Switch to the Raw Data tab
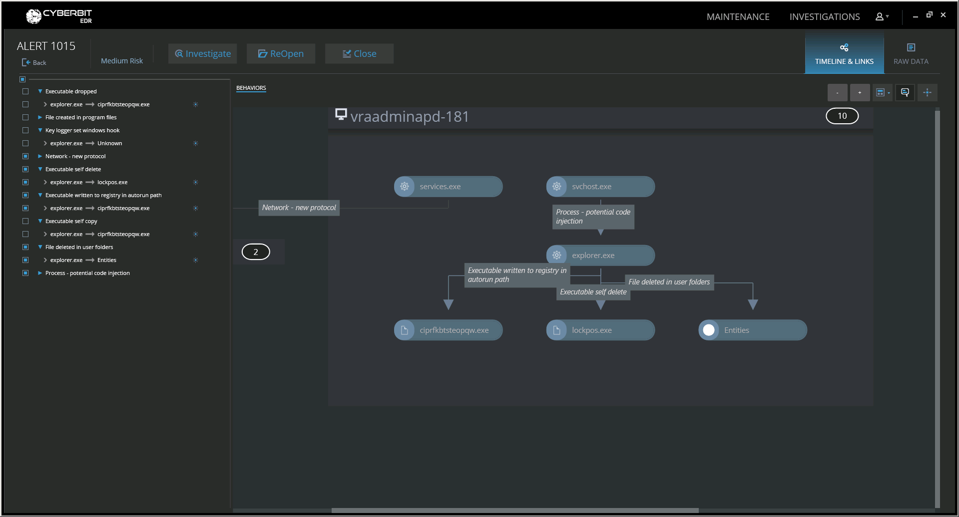Viewport: 959px width, 517px height. 910,53
